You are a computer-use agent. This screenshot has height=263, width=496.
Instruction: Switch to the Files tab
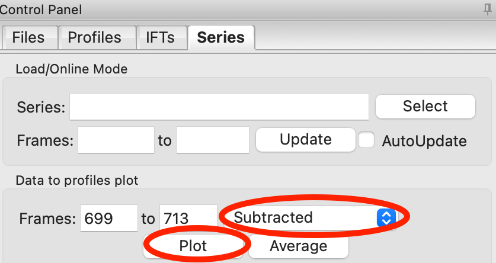(28, 37)
